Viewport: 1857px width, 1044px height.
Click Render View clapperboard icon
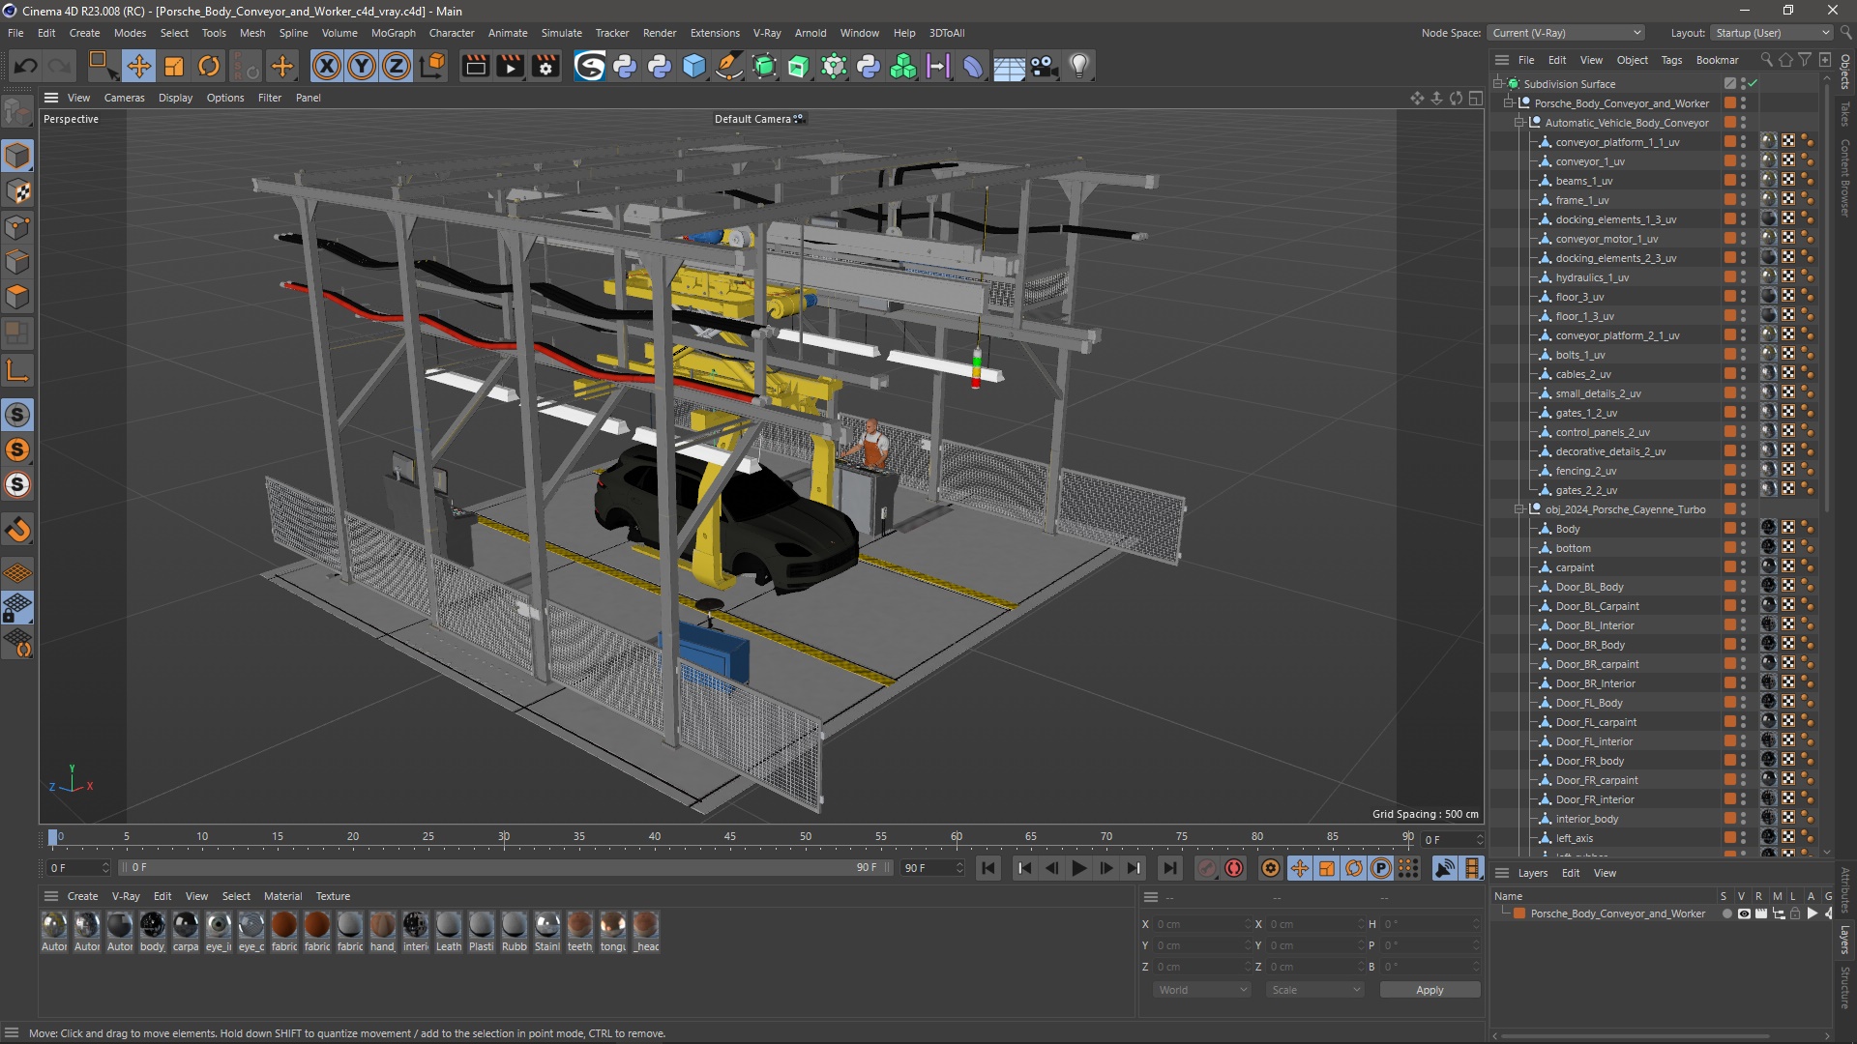click(x=475, y=66)
